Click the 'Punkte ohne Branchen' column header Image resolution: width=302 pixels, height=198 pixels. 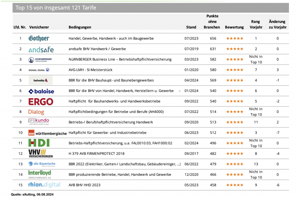point(212,21)
